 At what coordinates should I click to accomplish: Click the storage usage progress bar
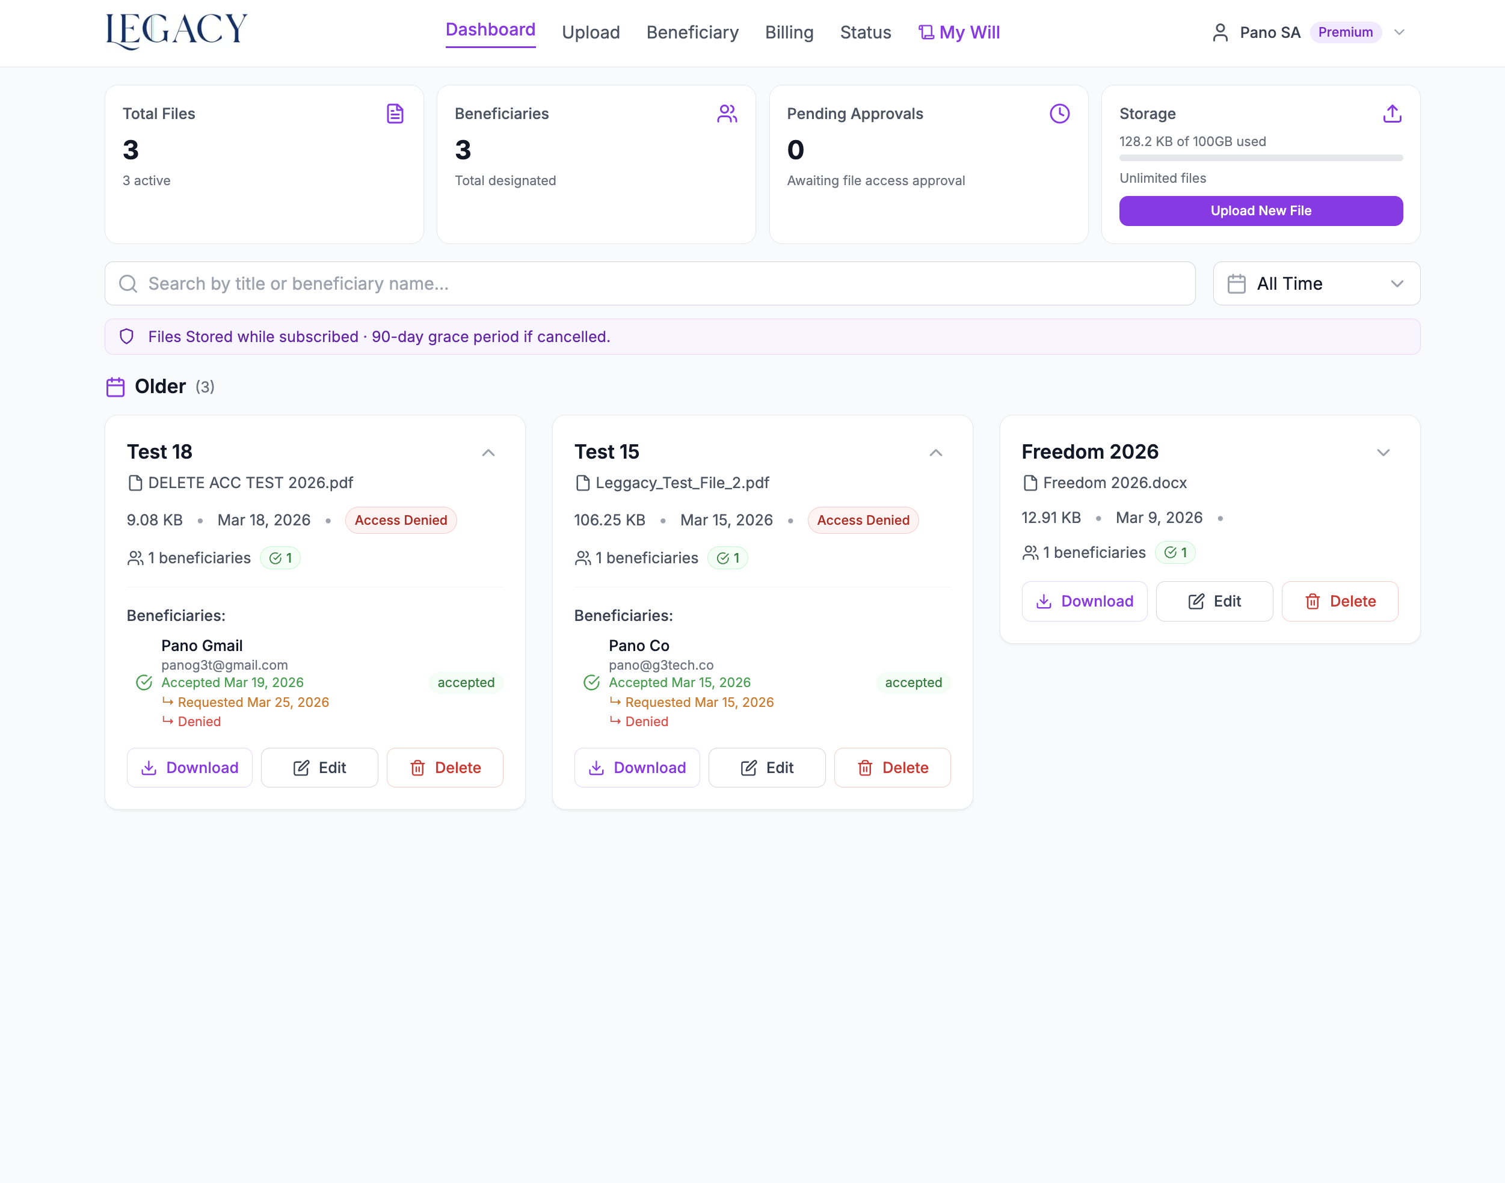click(x=1260, y=158)
